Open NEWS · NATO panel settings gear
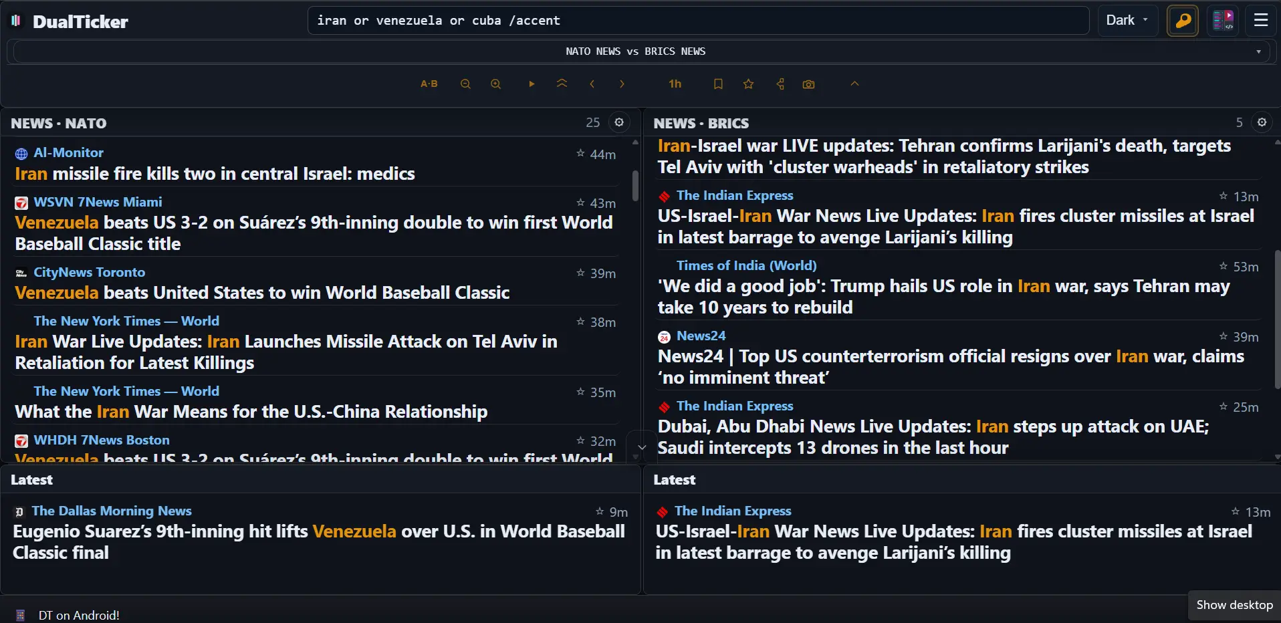 pos(619,122)
